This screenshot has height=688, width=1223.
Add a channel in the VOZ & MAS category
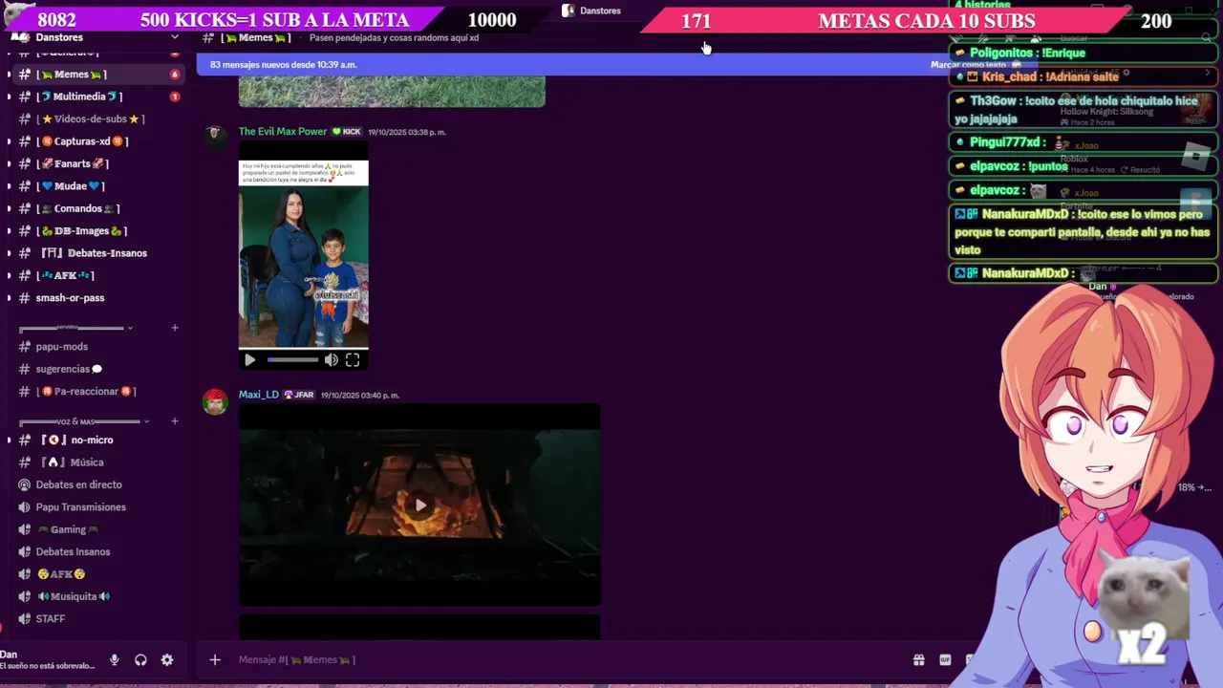coord(175,421)
